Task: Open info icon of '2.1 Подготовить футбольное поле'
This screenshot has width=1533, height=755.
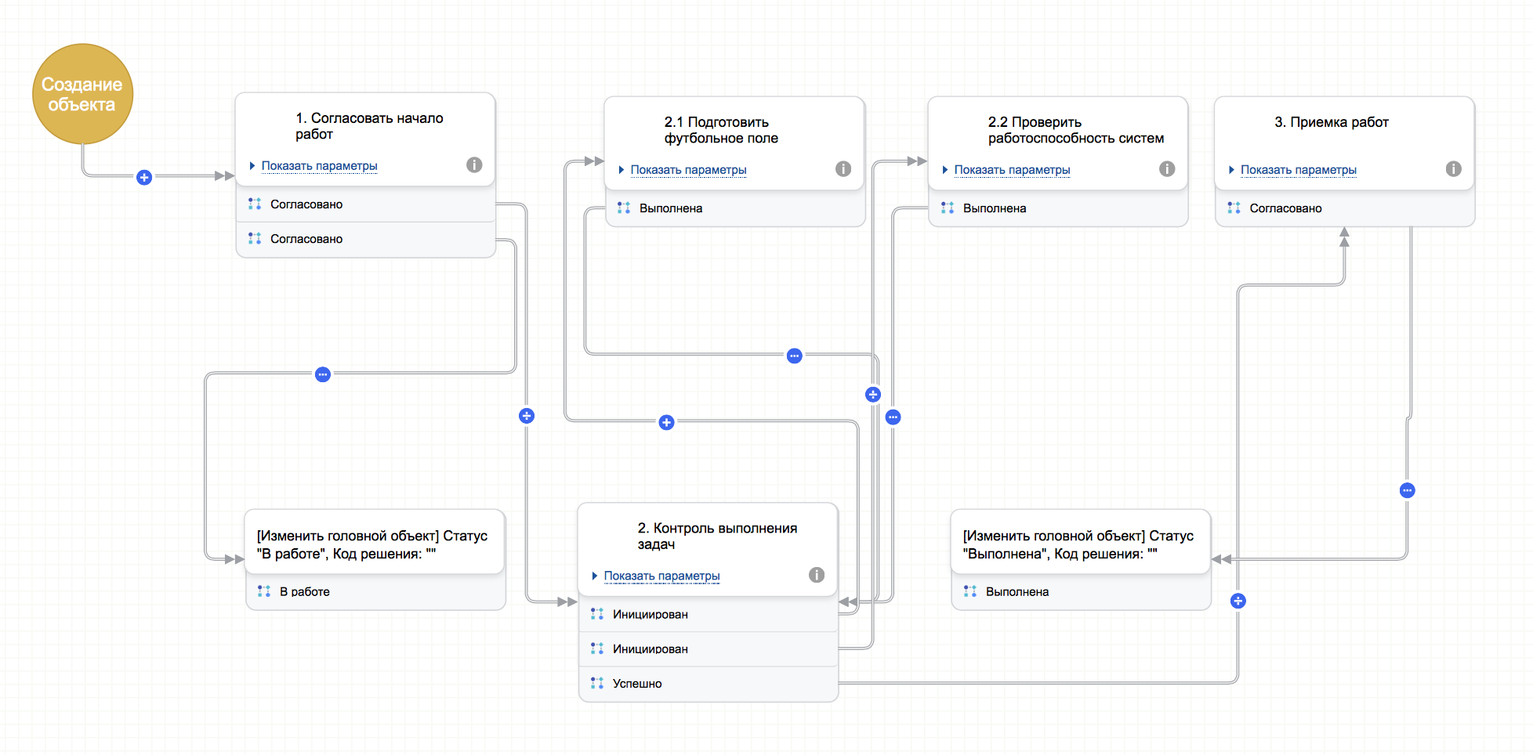Action: click(x=843, y=168)
